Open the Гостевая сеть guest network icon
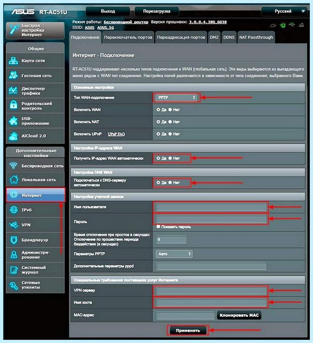Viewport: 313px width, 343px height. coord(14,76)
